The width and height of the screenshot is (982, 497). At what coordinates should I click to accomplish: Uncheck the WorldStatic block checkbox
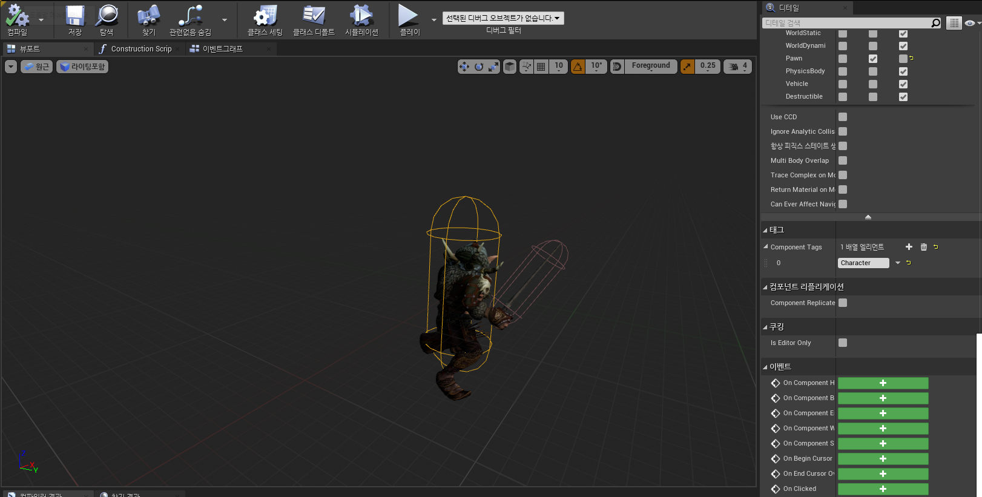903,33
